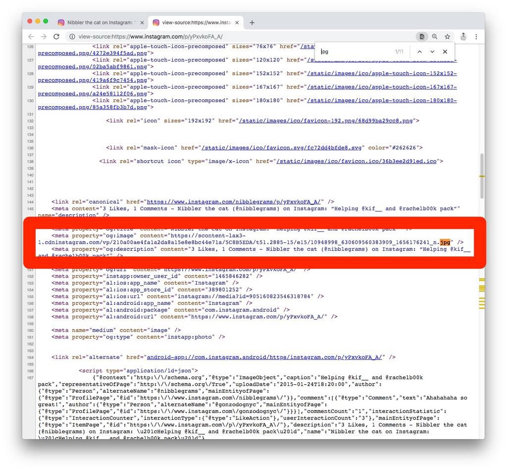This screenshot has width=507, height=471.
Task: Open the Chrome three-dot menu
Action: click(x=476, y=37)
